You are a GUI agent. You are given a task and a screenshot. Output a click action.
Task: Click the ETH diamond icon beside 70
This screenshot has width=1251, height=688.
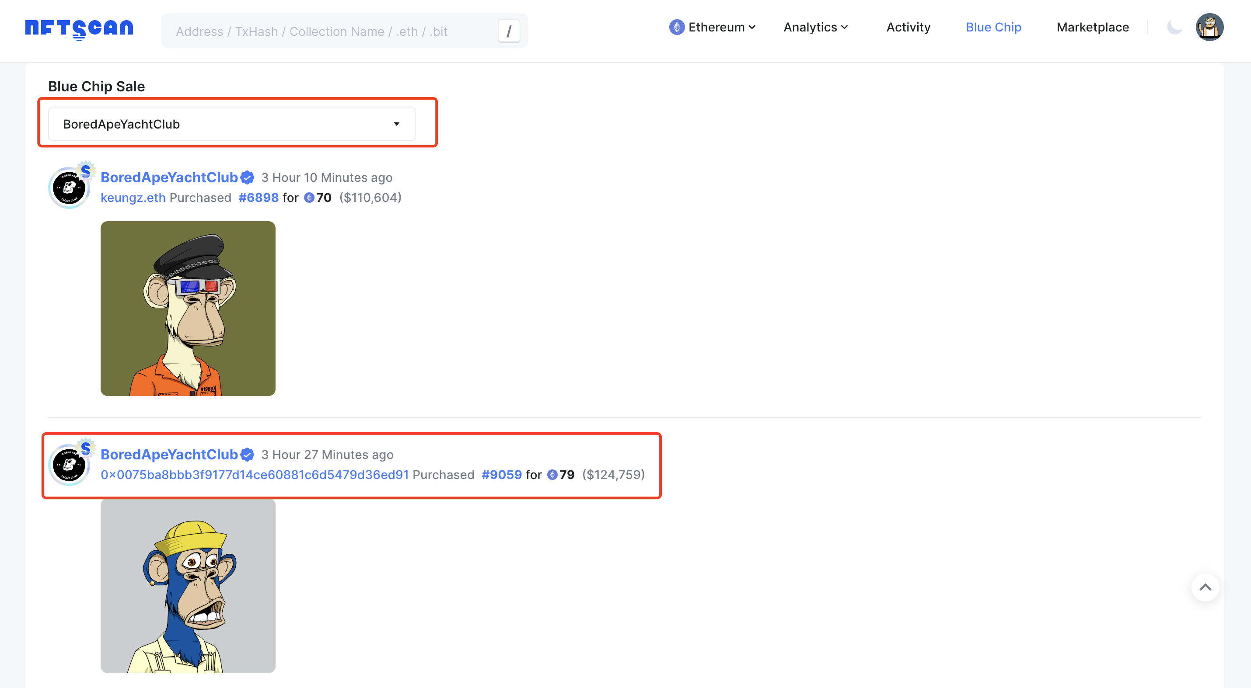(309, 198)
